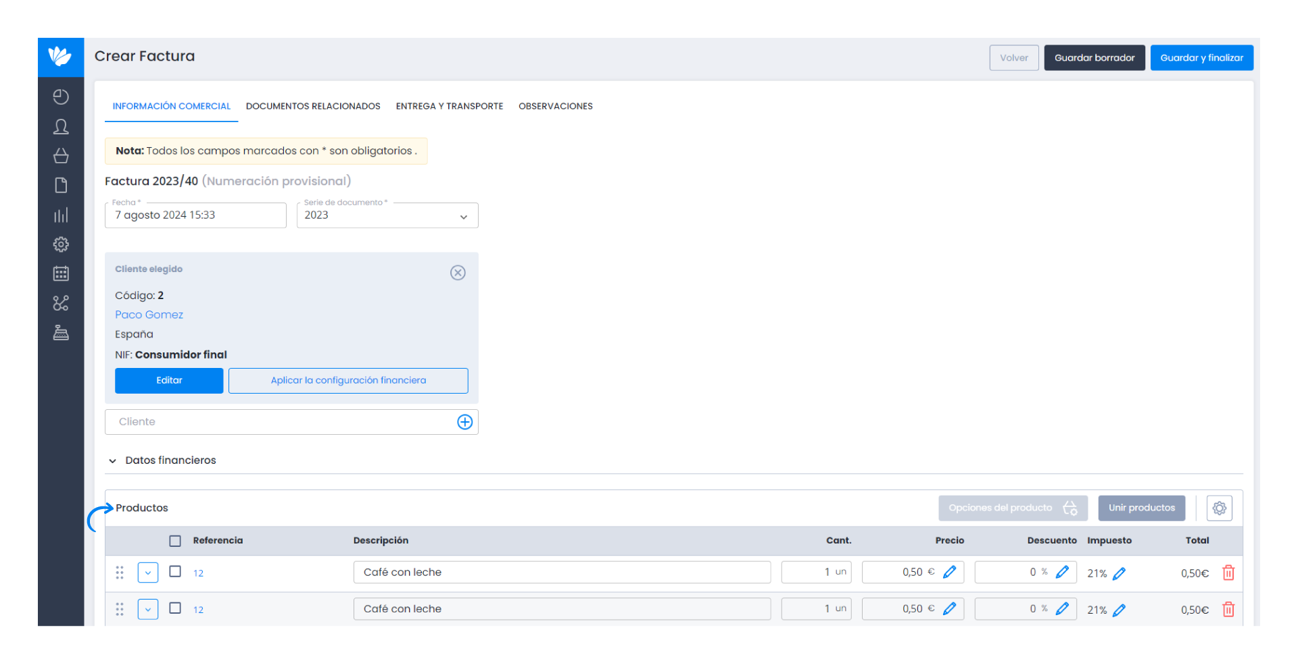This screenshot has height=663, width=1298.
Task: Click Unir productos button
Action: point(1142,508)
